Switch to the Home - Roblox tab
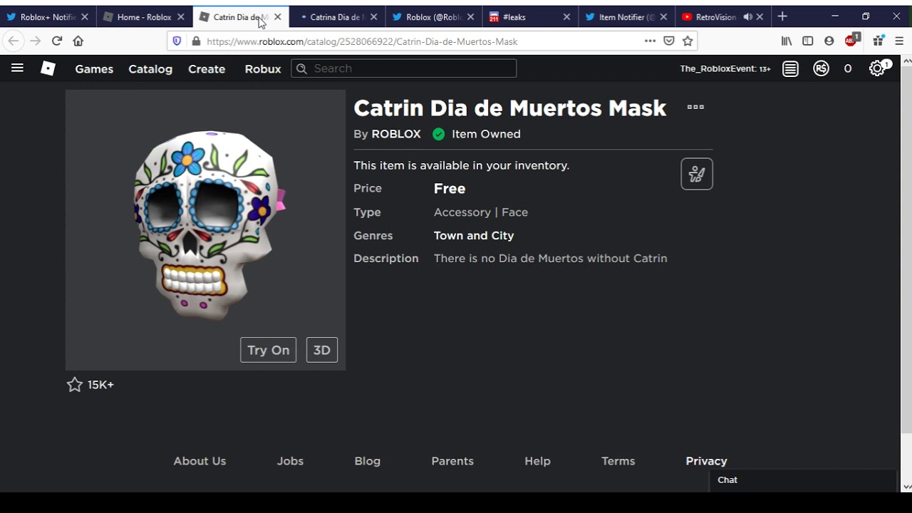The image size is (912, 513). pyautogui.click(x=144, y=17)
